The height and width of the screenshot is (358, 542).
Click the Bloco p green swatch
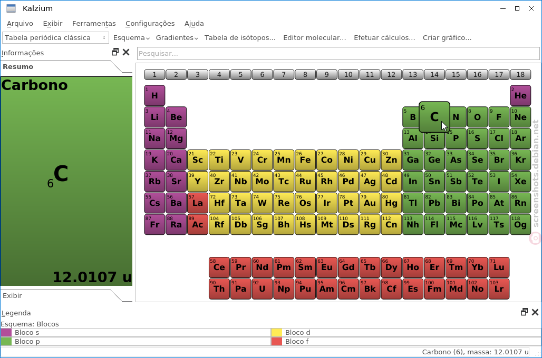pos(6,342)
